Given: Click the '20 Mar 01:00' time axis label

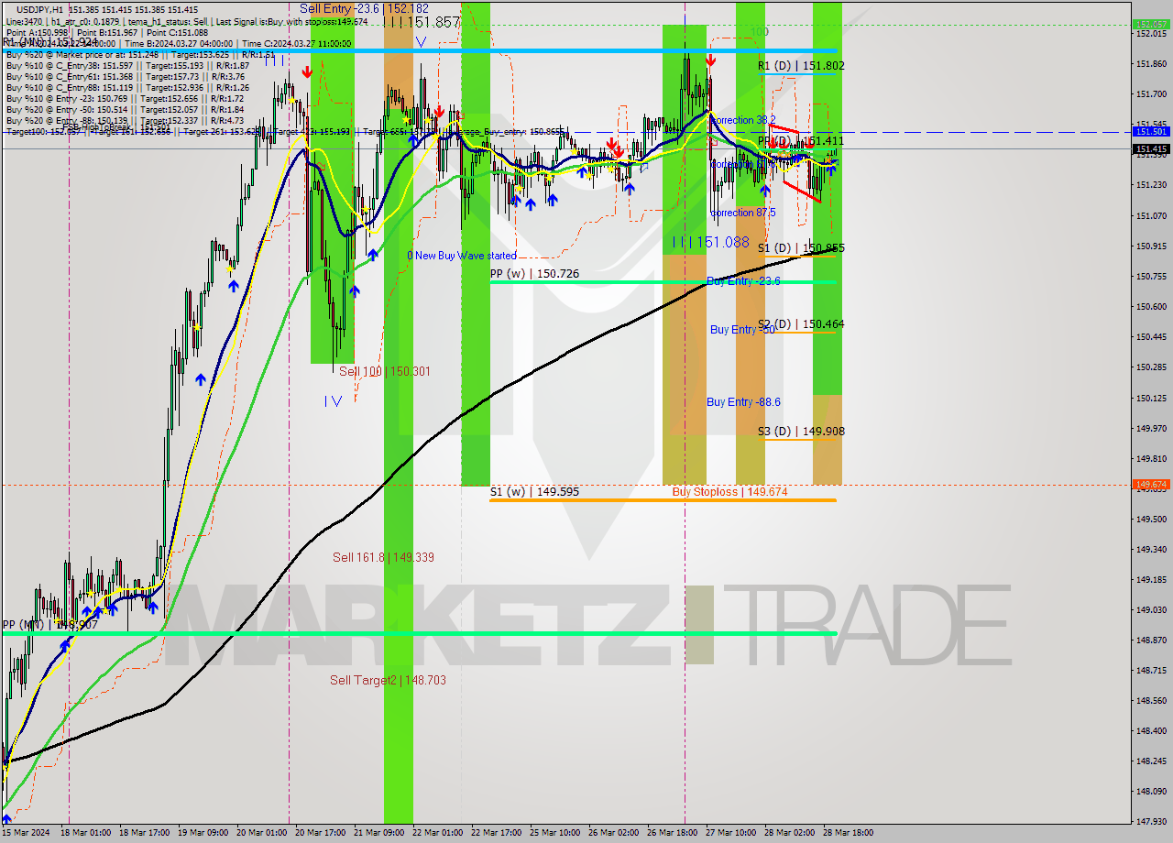Looking at the screenshot, I should click(x=262, y=833).
